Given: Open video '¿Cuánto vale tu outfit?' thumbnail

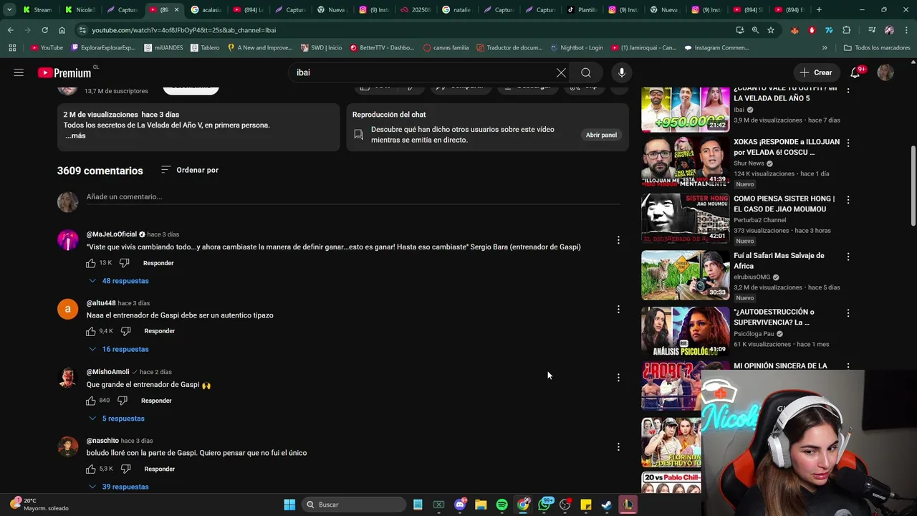Looking at the screenshot, I should coord(685,110).
